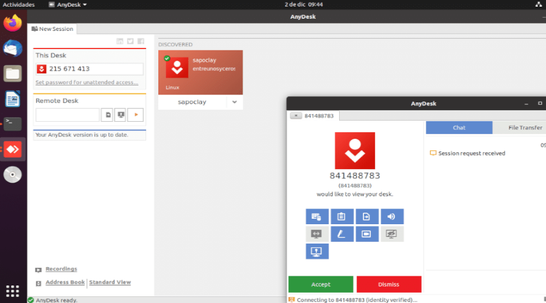Click the AnyDesk ready status text
The image size is (546, 303).
point(57,300)
